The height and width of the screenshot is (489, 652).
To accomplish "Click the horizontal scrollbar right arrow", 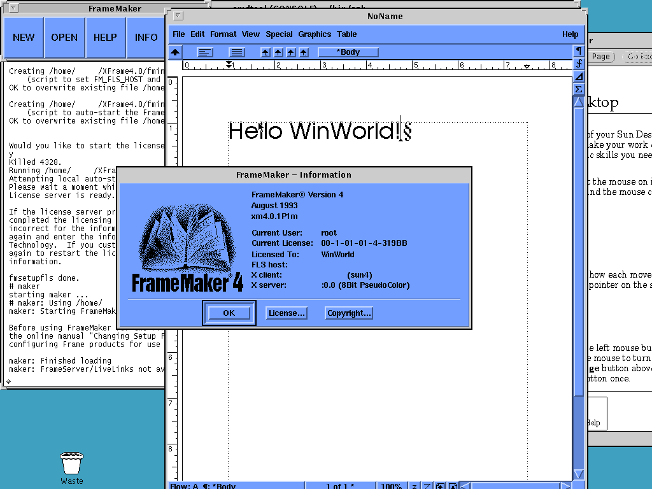I will [x=565, y=486].
